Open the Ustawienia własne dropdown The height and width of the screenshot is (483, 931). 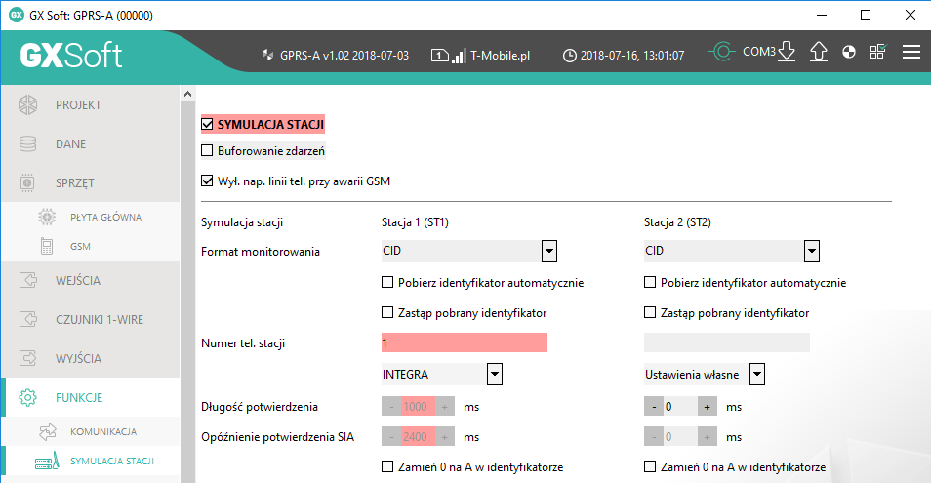tap(756, 374)
